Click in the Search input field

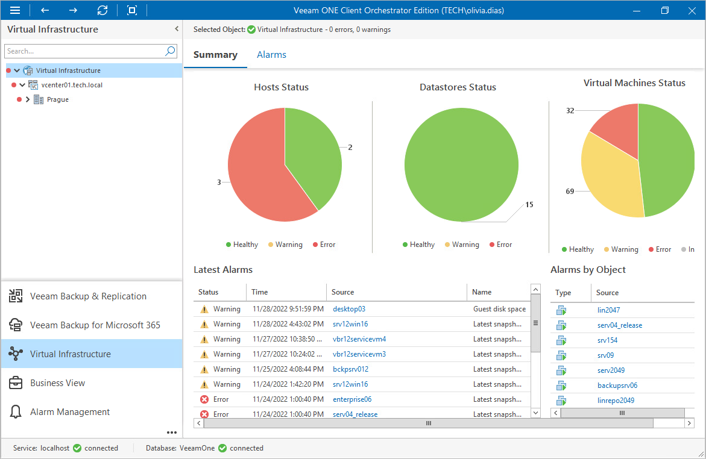pyautogui.click(x=84, y=51)
